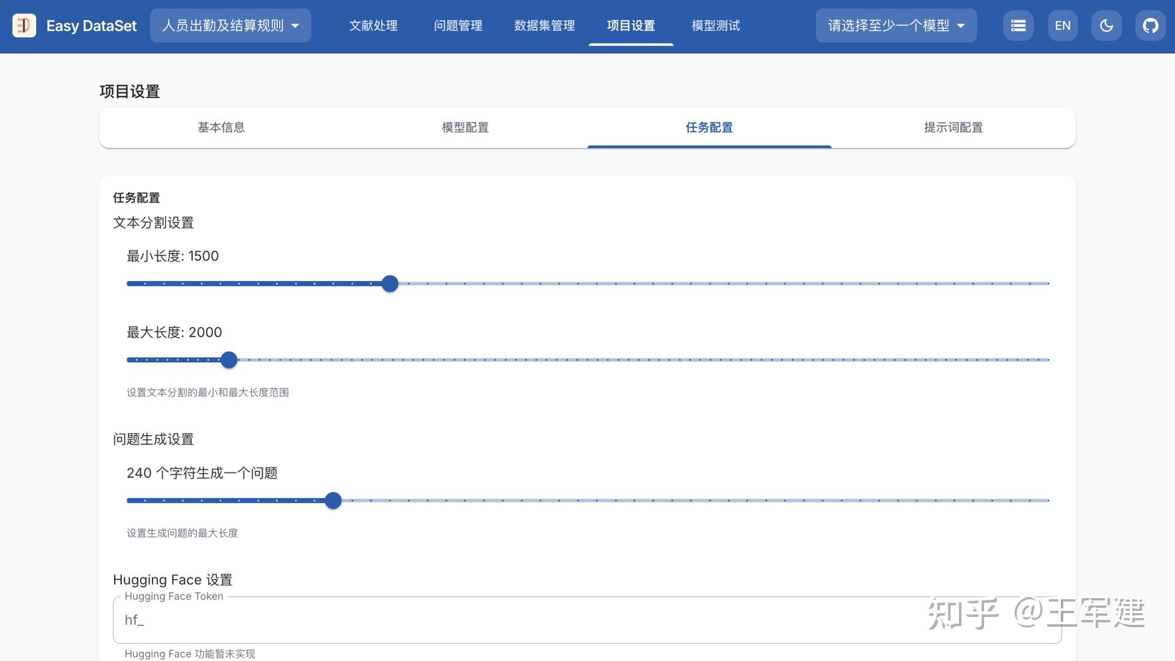
Task: Select the 项目设置 navigation item
Action: pyautogui.click(x=630, y=25)
